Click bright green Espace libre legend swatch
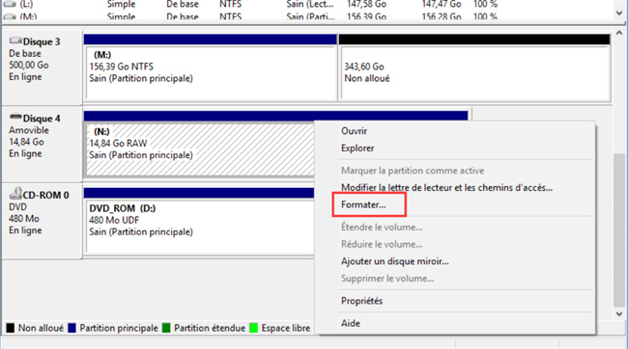 click(x=253, y=328)
